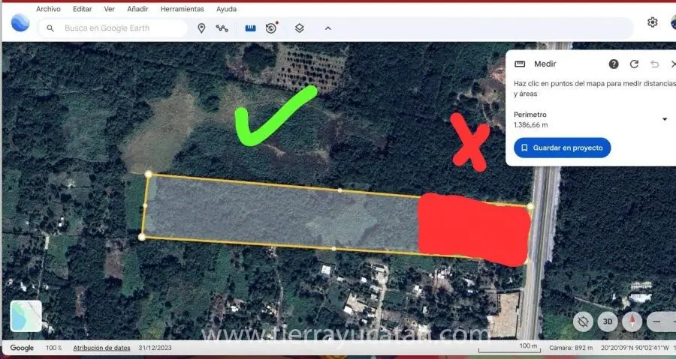Expand Perímetro units dropdown arrow
676x359 pixels.
point(665,119)
